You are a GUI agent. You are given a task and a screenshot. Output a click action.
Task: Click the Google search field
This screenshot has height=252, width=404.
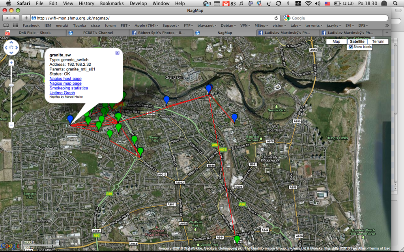pos(336,18)
